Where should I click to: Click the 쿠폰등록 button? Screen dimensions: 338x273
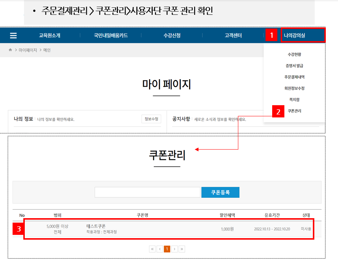[220, 192]
